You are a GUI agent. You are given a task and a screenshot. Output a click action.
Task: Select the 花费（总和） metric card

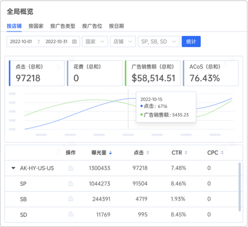[x=95, y=73]
